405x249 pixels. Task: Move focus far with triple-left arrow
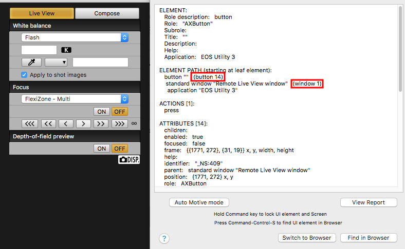(30, 124)
